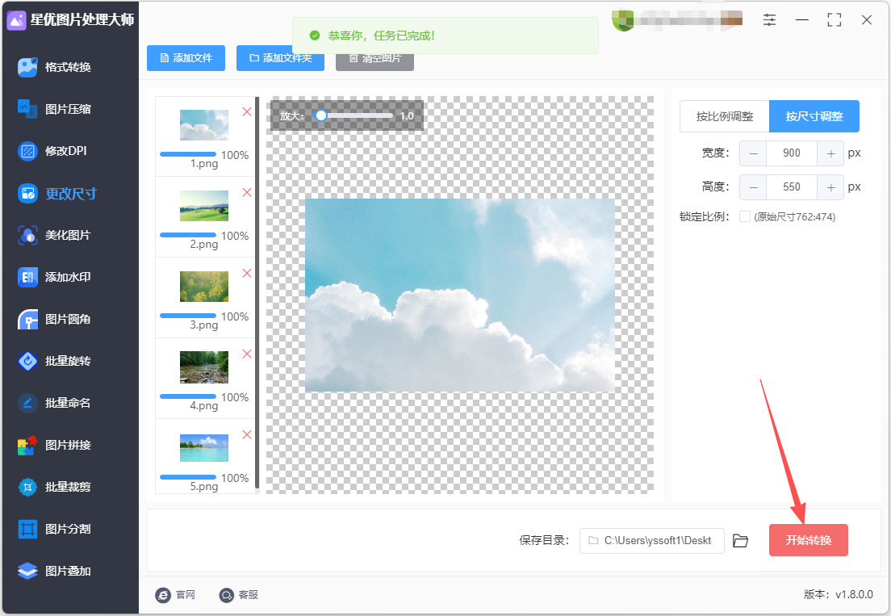Remove 3.png with its red X
The width and height of the screenshot is (891, 616).
(247, 274)
